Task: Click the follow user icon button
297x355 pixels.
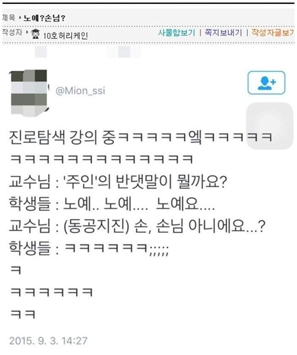Action: [266, 83]
